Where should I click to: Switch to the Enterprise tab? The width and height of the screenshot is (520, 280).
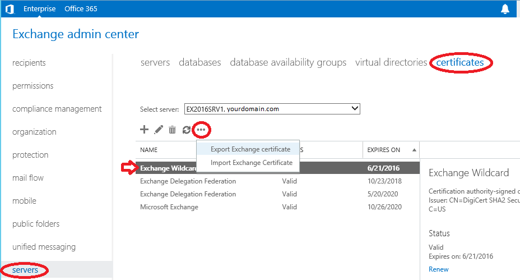[x=39, y=9]
